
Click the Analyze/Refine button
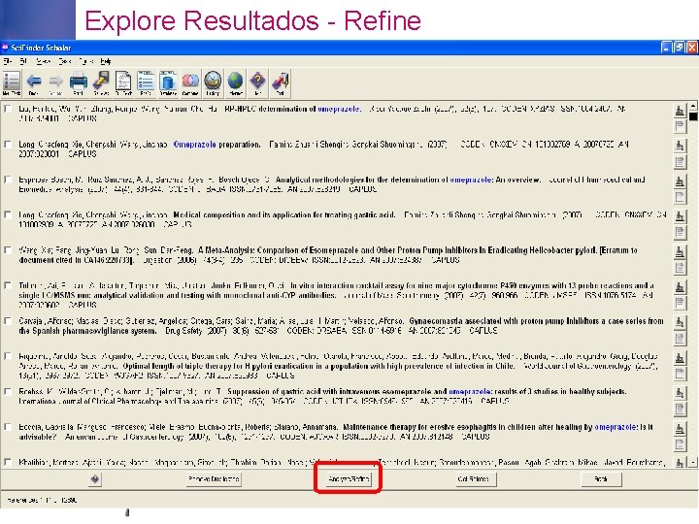(x=349, y=479)
